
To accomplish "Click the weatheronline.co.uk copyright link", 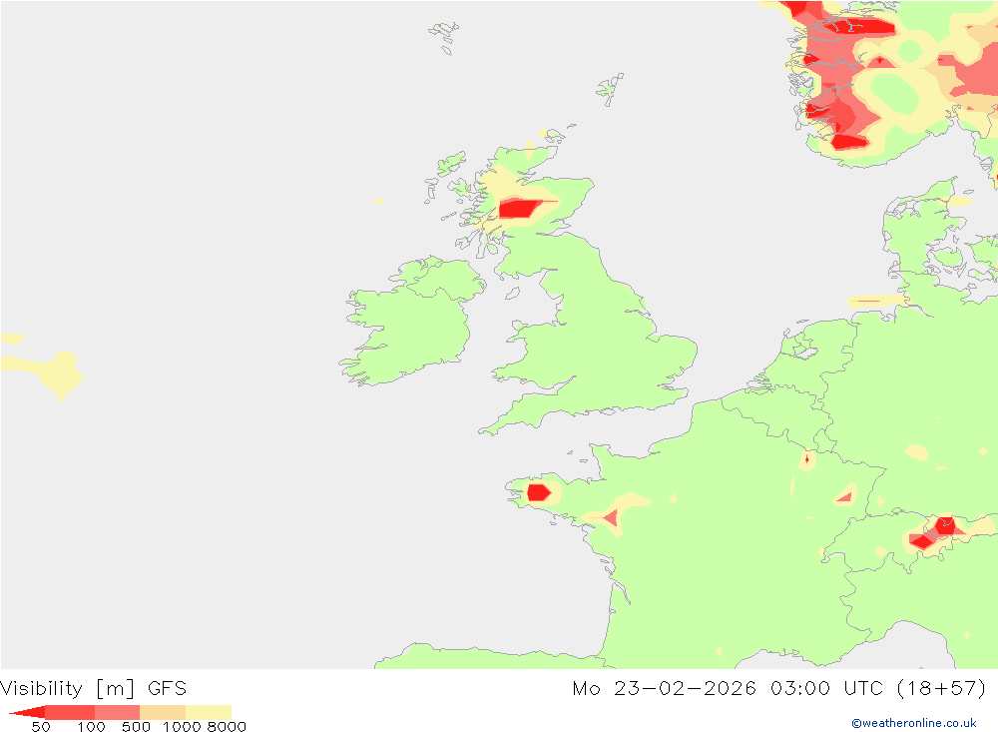I will click(914, 723).
